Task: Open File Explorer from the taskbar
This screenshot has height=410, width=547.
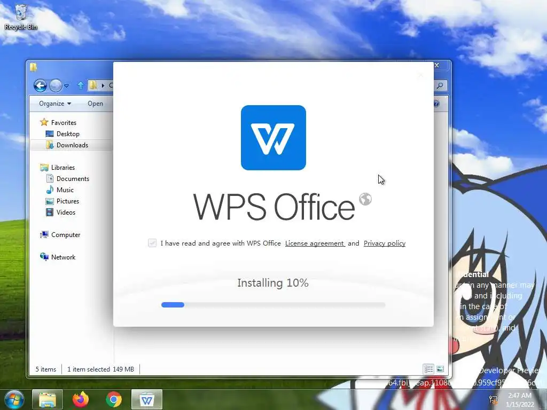Action: coord(48,399)
